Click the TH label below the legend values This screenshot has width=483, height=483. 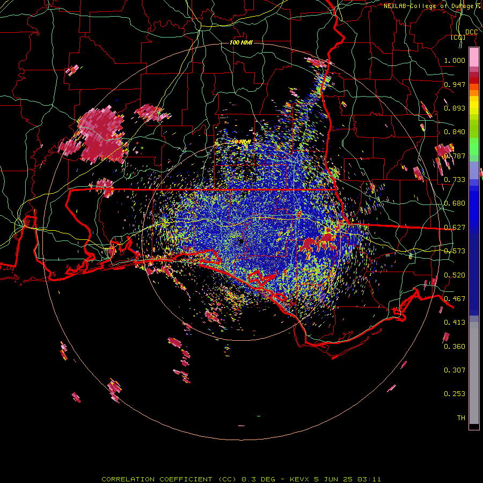coord(461,418)
